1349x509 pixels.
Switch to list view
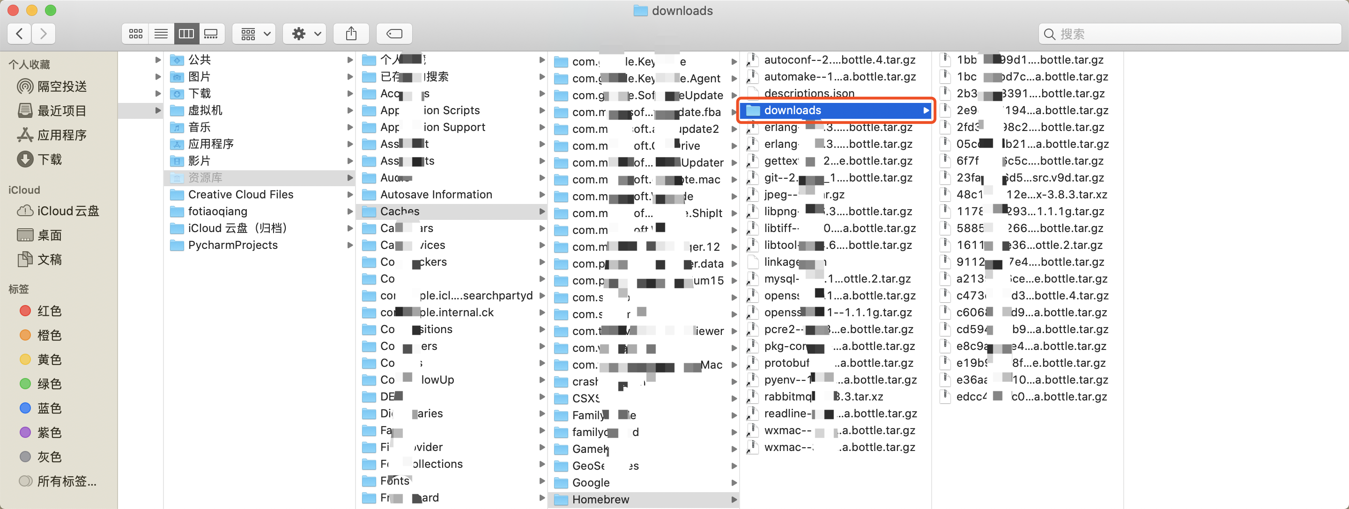(161, 34)
